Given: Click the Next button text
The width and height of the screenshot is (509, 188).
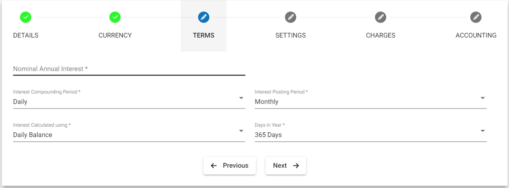Looking at the screenshot, I should pyautogui.click(x=280, y=166).
